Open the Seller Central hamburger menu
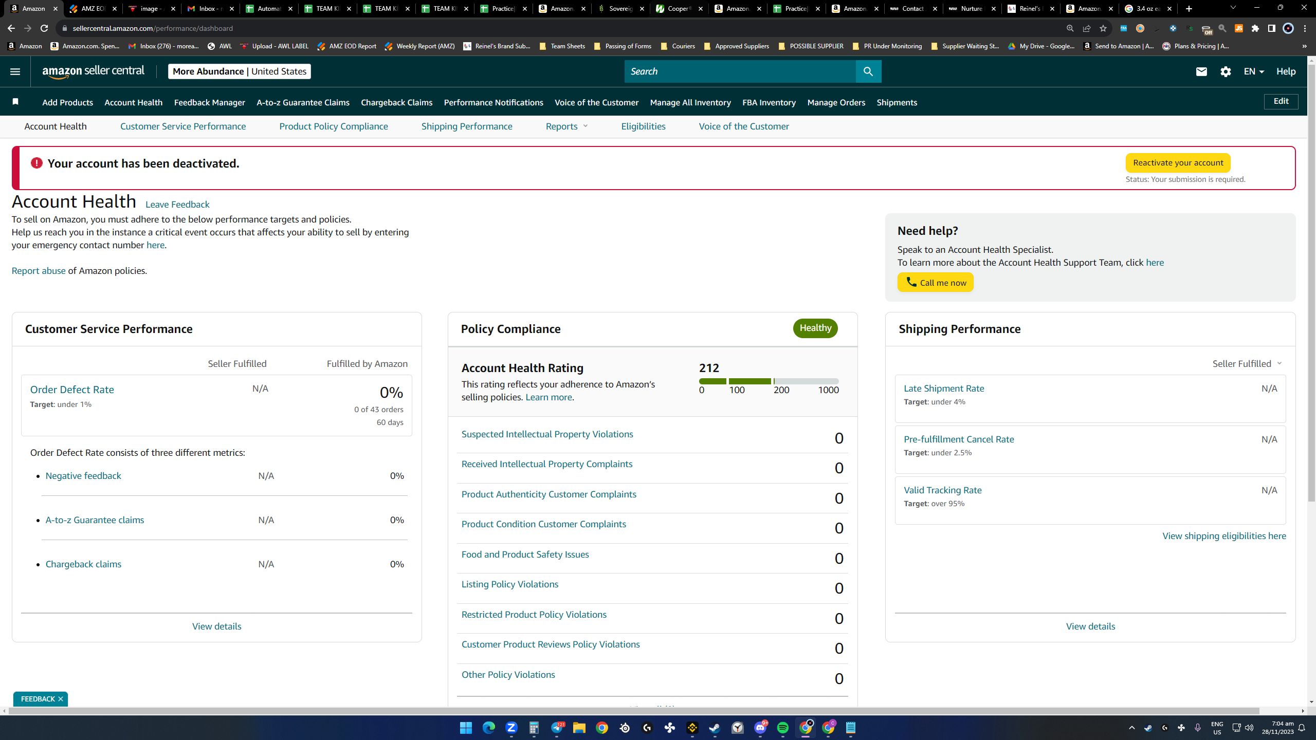The image size is (1316, 740). [15, 71]
